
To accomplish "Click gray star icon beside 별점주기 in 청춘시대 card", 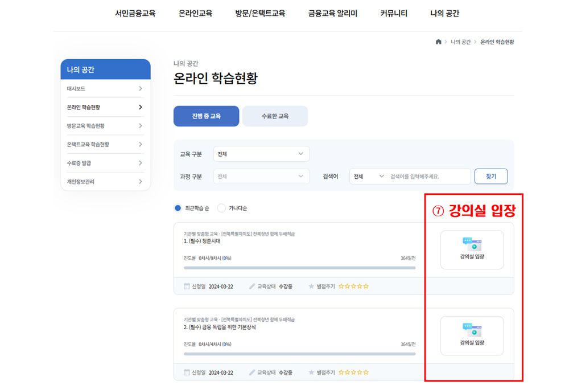I will tap(311, 286).
